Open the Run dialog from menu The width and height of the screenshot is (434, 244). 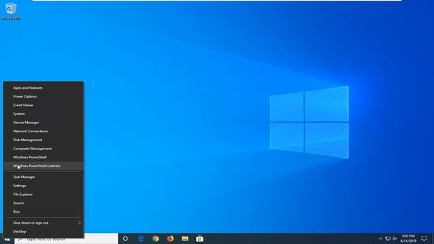coord(43,211)
